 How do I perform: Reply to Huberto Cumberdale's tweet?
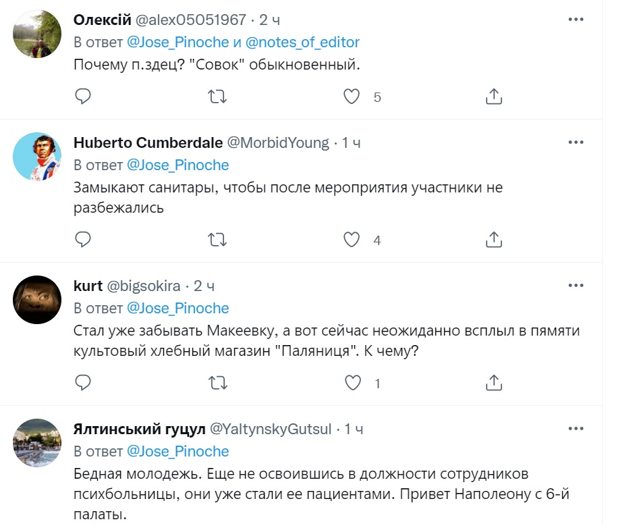tap(82, 240)
